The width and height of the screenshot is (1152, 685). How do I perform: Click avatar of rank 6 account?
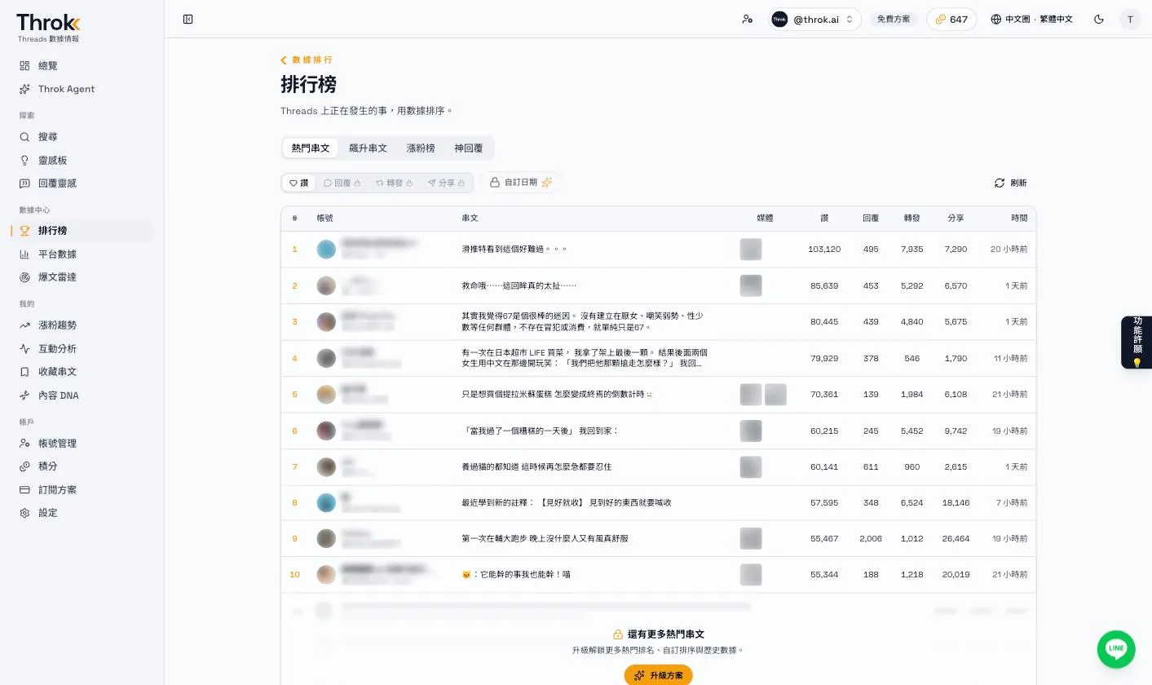326,431
